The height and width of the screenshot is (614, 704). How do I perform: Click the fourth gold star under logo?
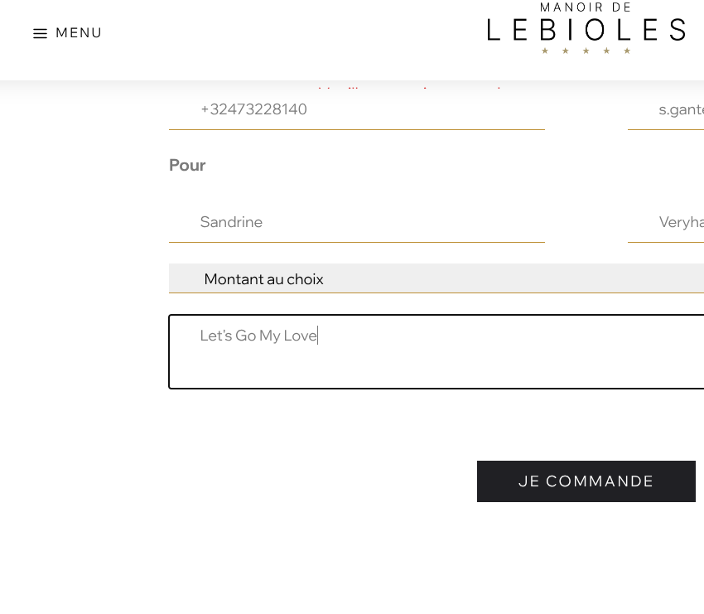pyautogui.click(x=606, y=51)
